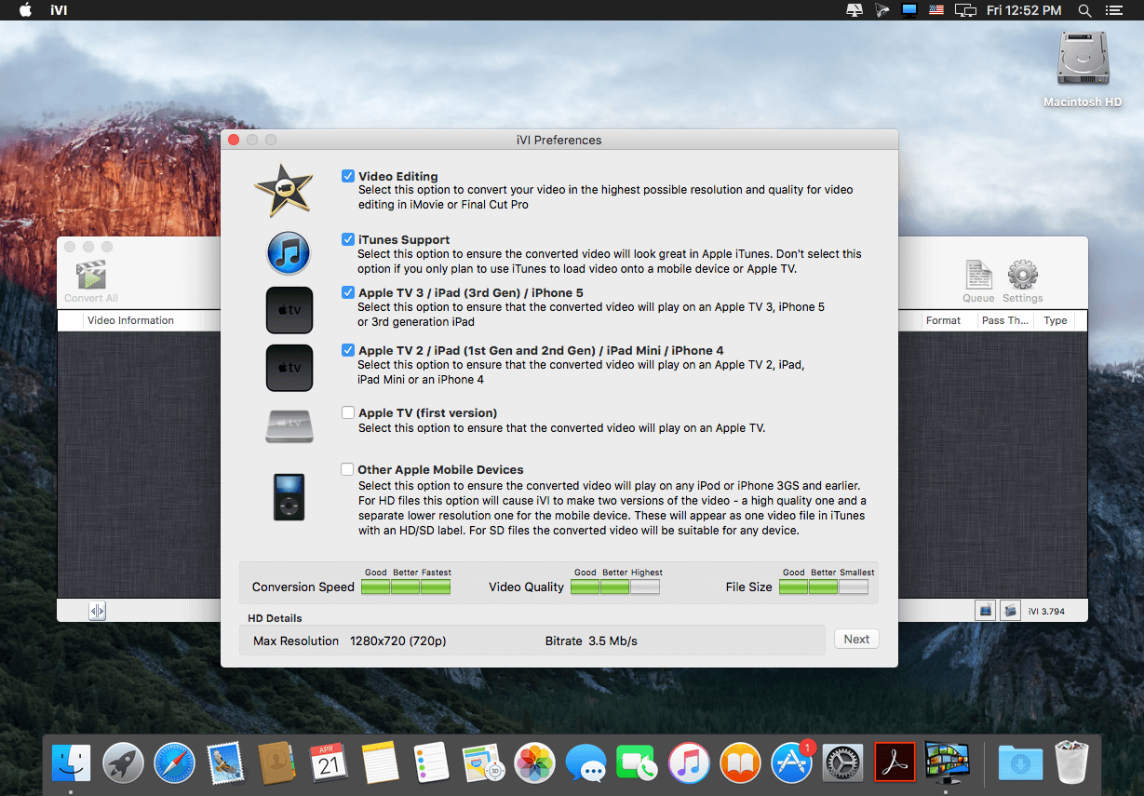Screen dimensions: 1144x796
Task: Click the iVI monitor app icon in Dock
Action: coord(947,763)
